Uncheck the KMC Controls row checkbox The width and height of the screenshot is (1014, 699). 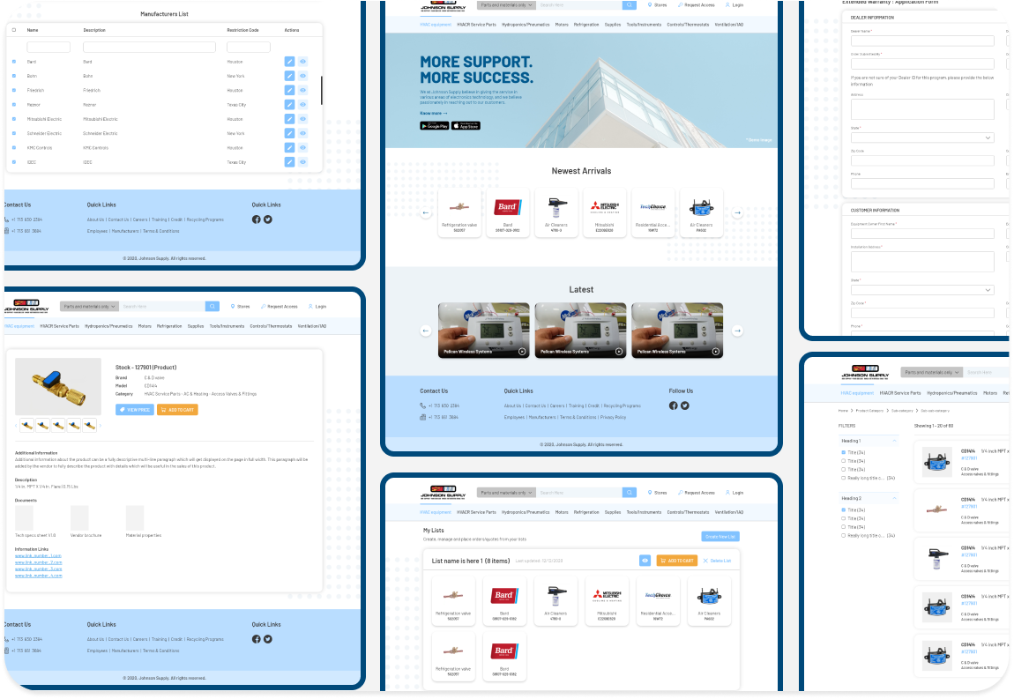(x=14, y=147)
